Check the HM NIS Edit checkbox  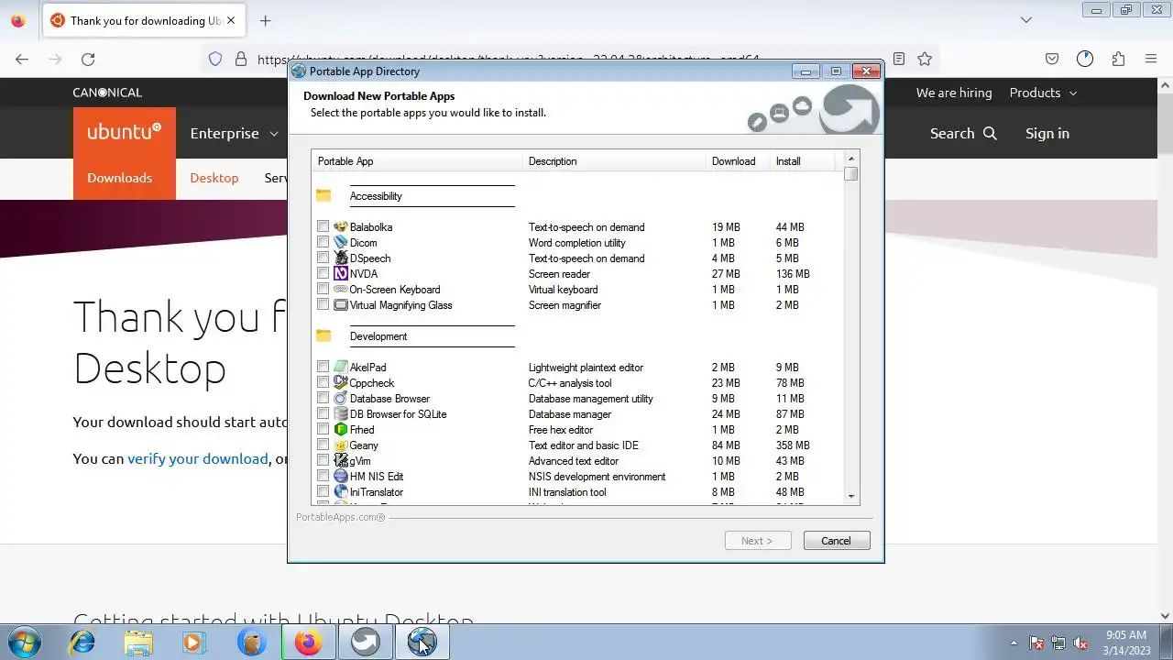[323, 476]
